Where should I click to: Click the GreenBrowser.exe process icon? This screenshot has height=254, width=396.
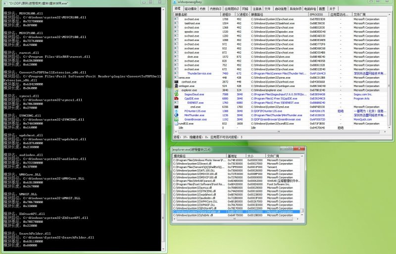tap(176, 119)
